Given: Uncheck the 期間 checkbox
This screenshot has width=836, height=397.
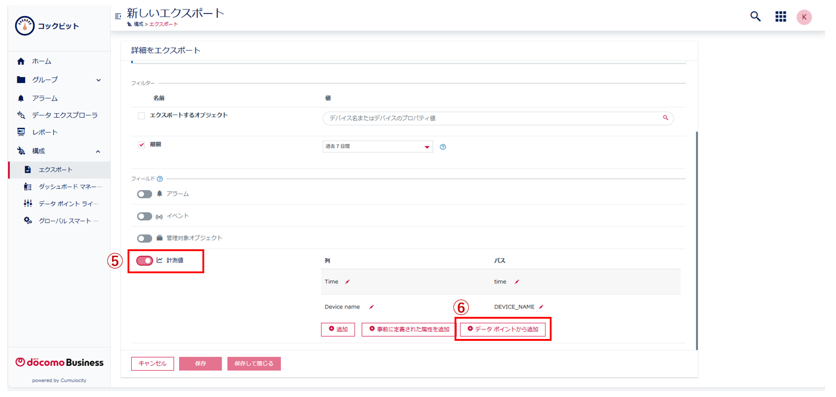Looking at the screenshot, I should click(x=141, y=145).
